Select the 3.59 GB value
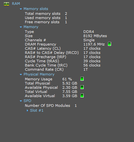This screenshot has width=134, height=142. tap(70, 96)
